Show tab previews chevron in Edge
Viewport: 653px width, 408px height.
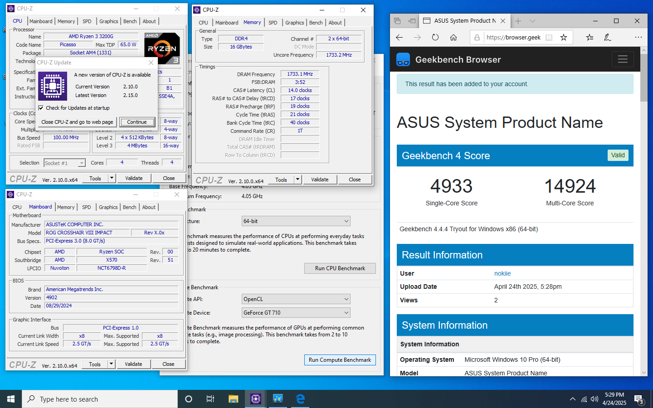click(x=533, y=21)
